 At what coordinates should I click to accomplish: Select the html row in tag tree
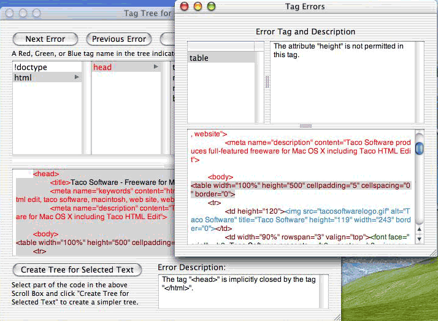pyautogui.click(x=47, y=77)
